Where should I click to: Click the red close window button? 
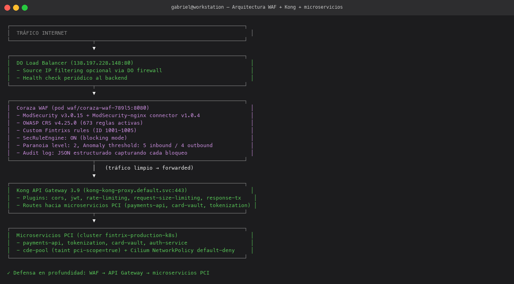pyautogui.click(x=7, y=7)
